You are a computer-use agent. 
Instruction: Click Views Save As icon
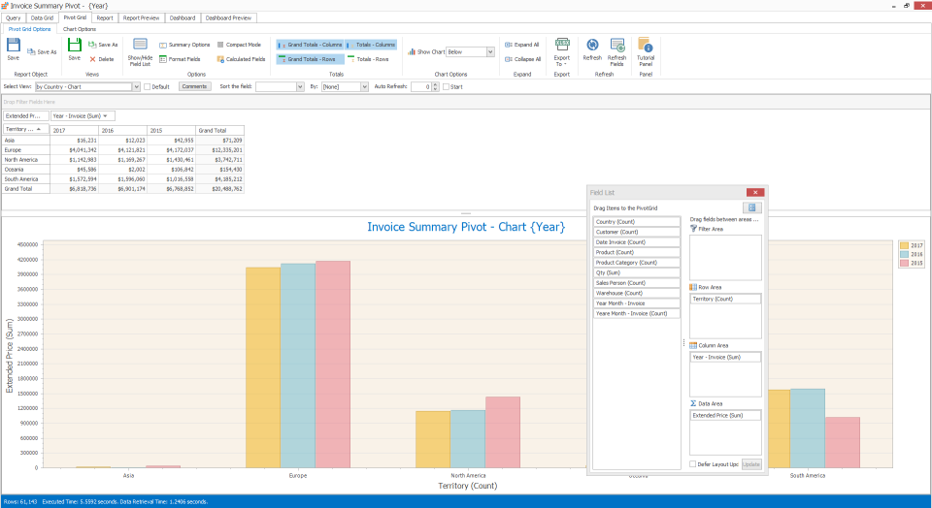click(92, 45)
